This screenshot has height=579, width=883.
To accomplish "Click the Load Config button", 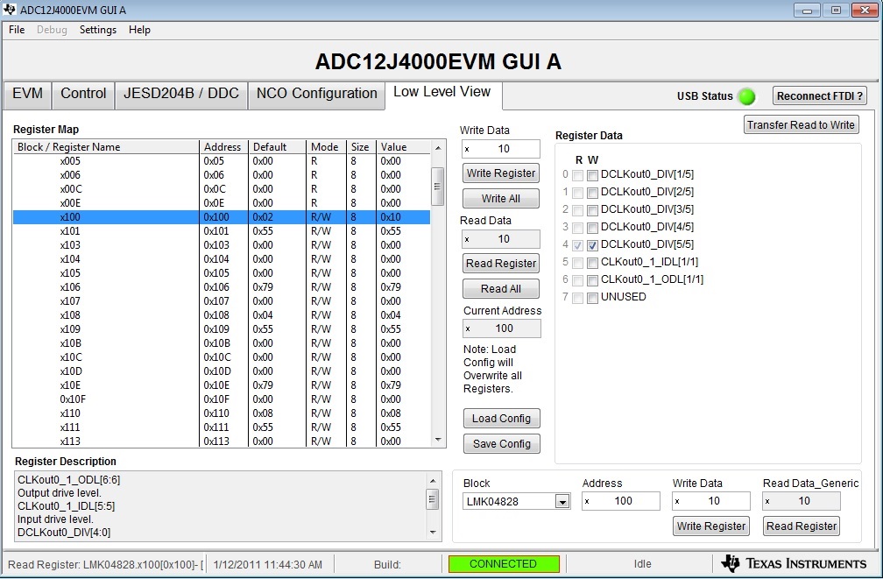I will click(502, 419).
